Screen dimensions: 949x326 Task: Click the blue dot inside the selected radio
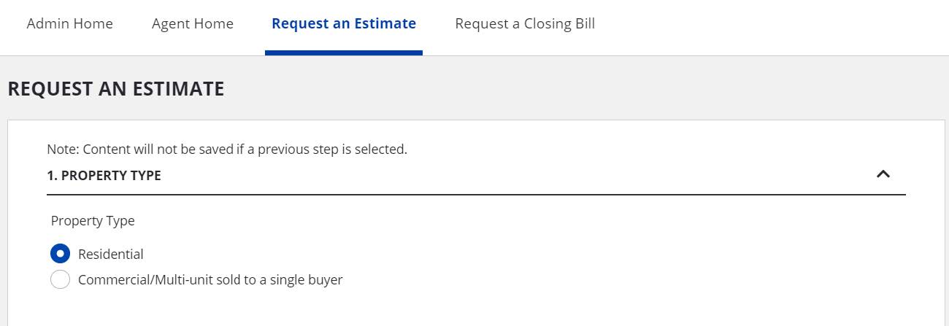coord(60,254)
